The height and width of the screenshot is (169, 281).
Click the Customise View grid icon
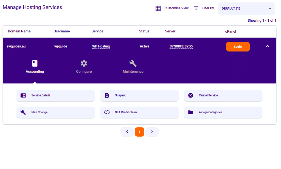click(158, 8)
